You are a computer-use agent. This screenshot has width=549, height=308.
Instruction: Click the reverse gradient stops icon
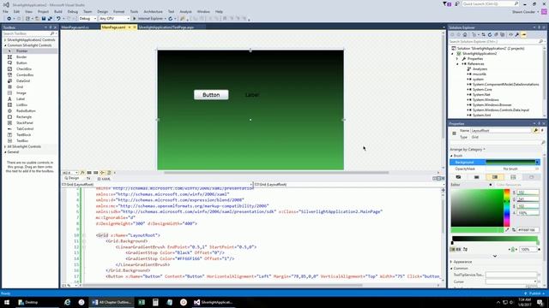click(465, 249)
